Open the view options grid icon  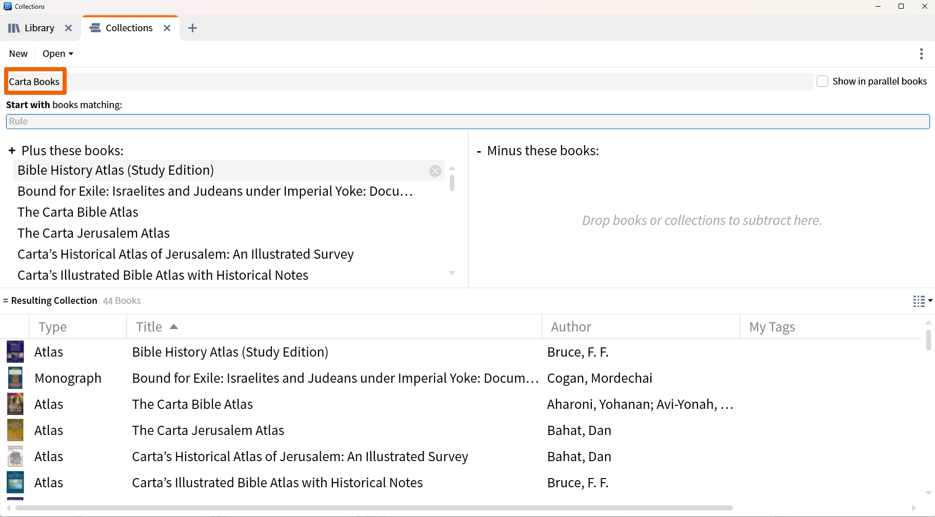point(922,301)
